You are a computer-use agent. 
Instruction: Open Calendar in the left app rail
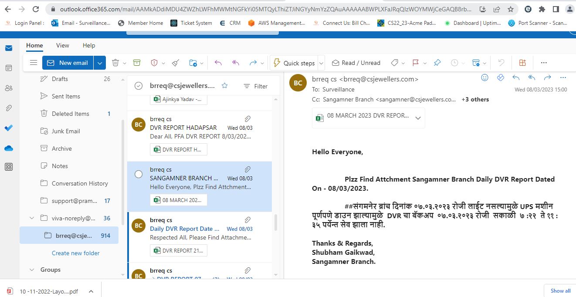[x=9, y=68]
